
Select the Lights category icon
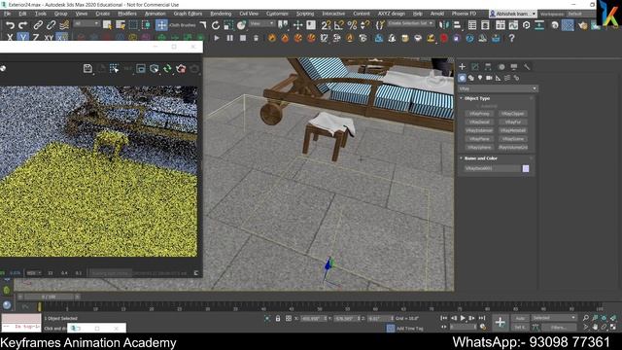click(480, 78)
